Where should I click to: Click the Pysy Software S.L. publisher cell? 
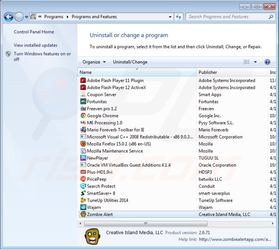tap(216, 123)
